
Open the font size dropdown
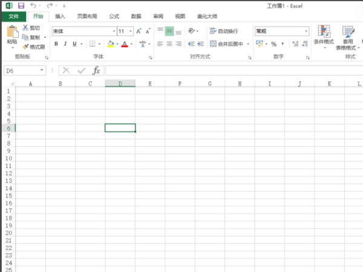[131, 31]
